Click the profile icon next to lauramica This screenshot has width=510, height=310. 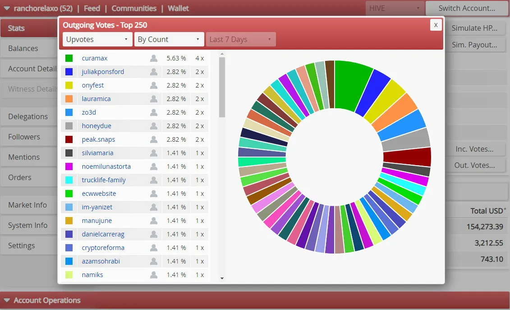[154, 99]
